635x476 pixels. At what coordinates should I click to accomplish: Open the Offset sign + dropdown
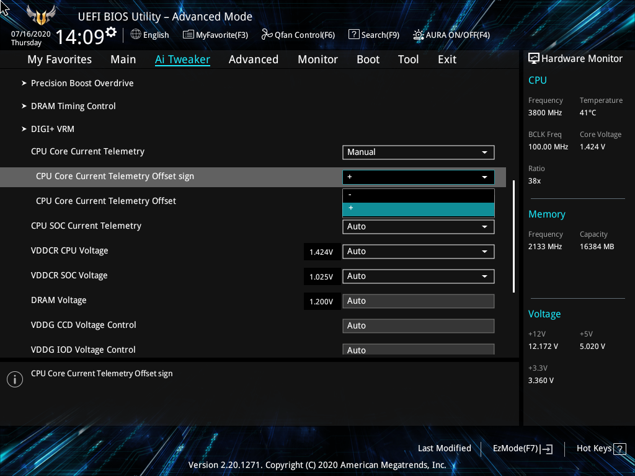419,177
